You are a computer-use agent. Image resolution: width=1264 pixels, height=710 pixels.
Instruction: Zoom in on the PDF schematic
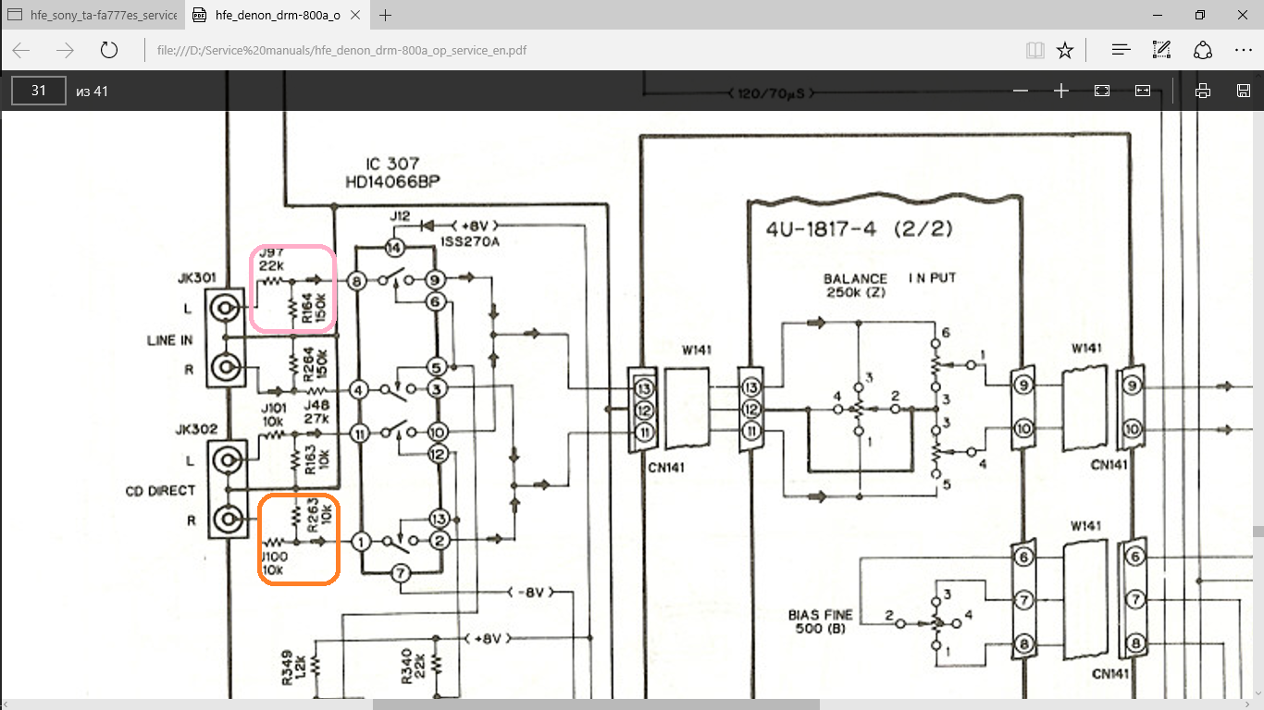(x=1061, y=91)
